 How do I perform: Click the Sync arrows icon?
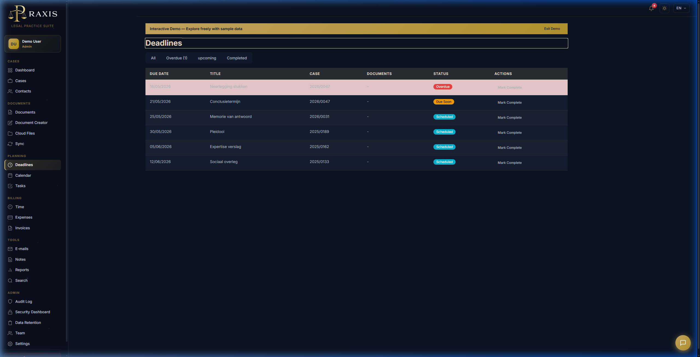click(10, 144)
